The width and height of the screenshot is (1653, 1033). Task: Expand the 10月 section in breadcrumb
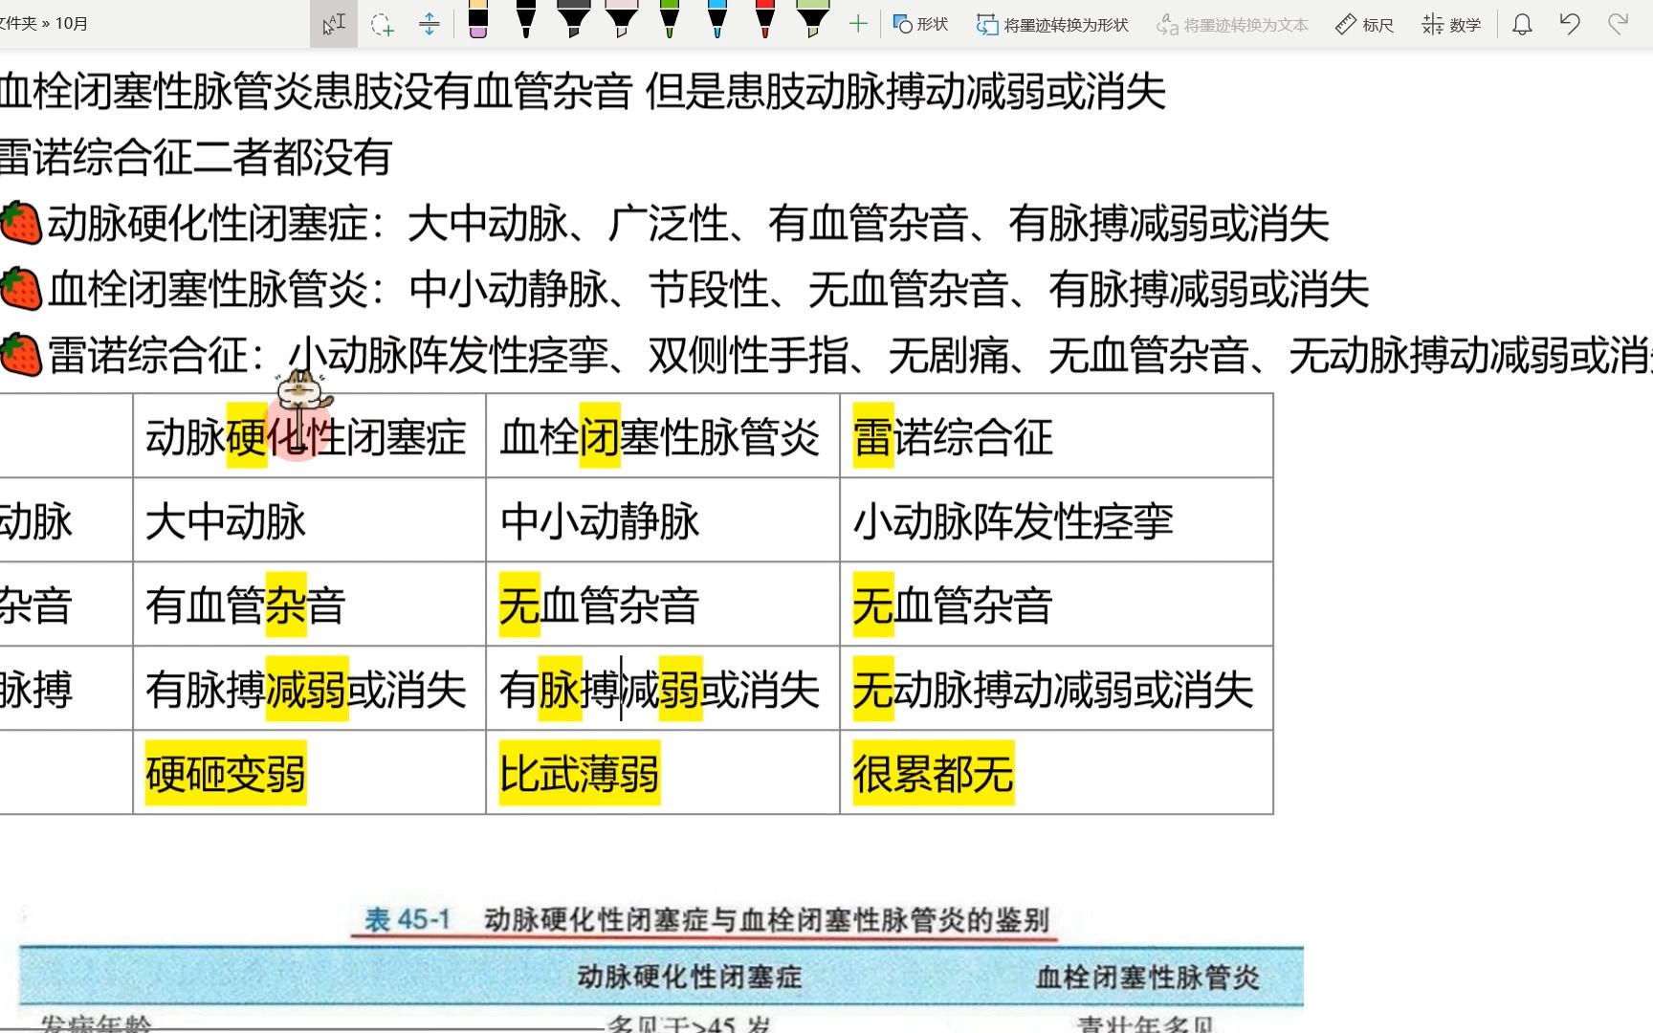[x=73, y=22]
